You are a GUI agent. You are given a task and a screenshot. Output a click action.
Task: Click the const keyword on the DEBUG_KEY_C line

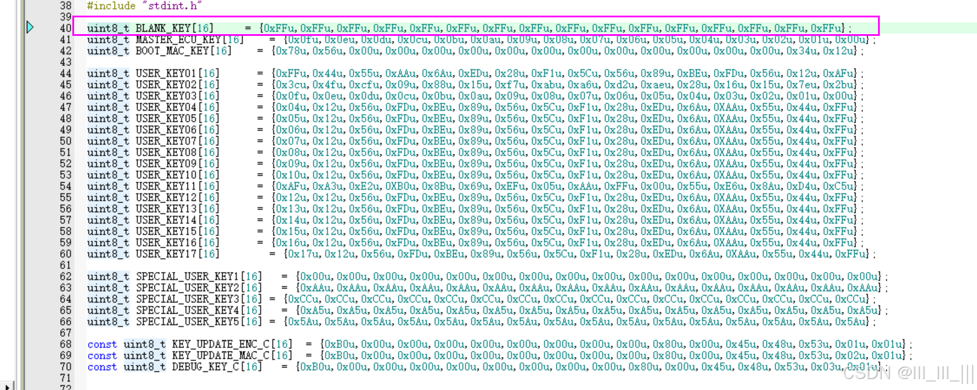(102, 367)
